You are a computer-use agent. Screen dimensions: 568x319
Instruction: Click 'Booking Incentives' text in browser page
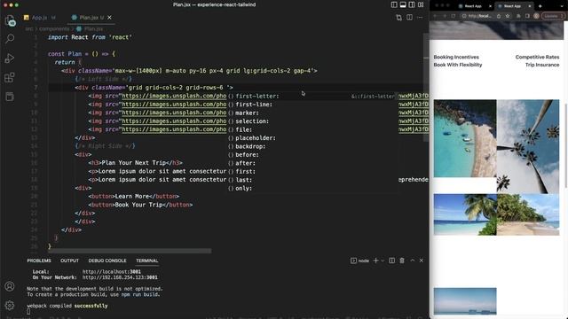click(x=456, y=57)
